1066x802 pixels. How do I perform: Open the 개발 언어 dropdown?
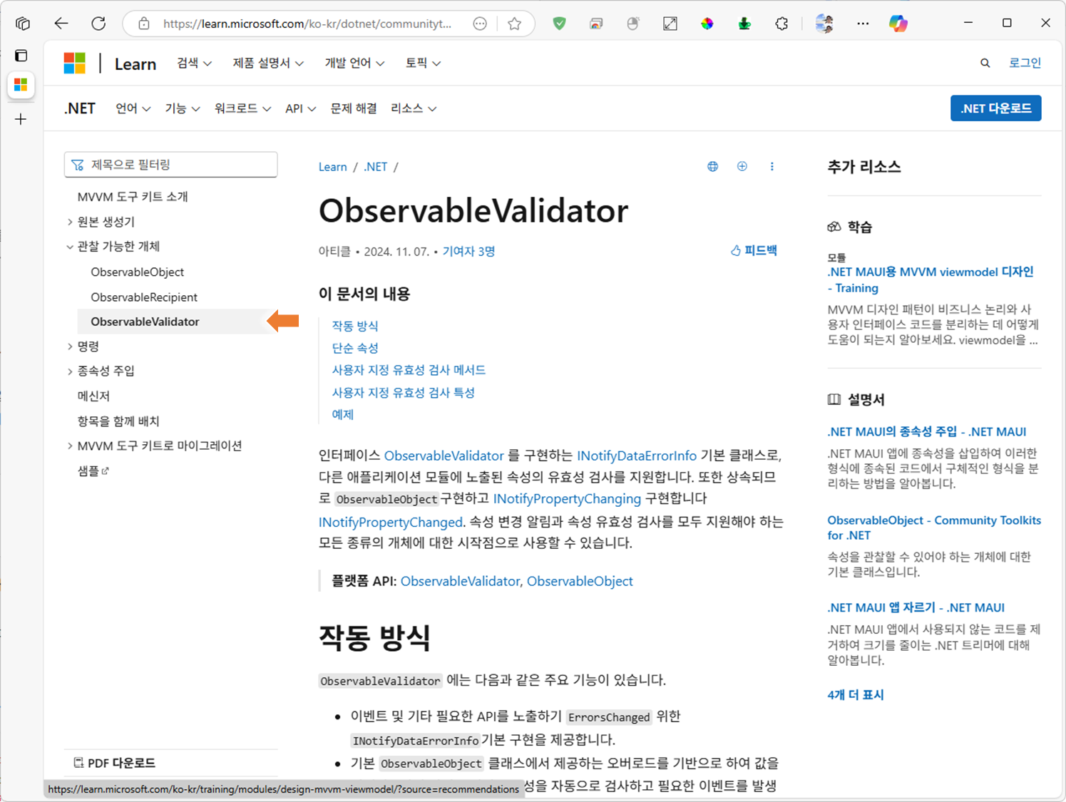click(354, 63)
